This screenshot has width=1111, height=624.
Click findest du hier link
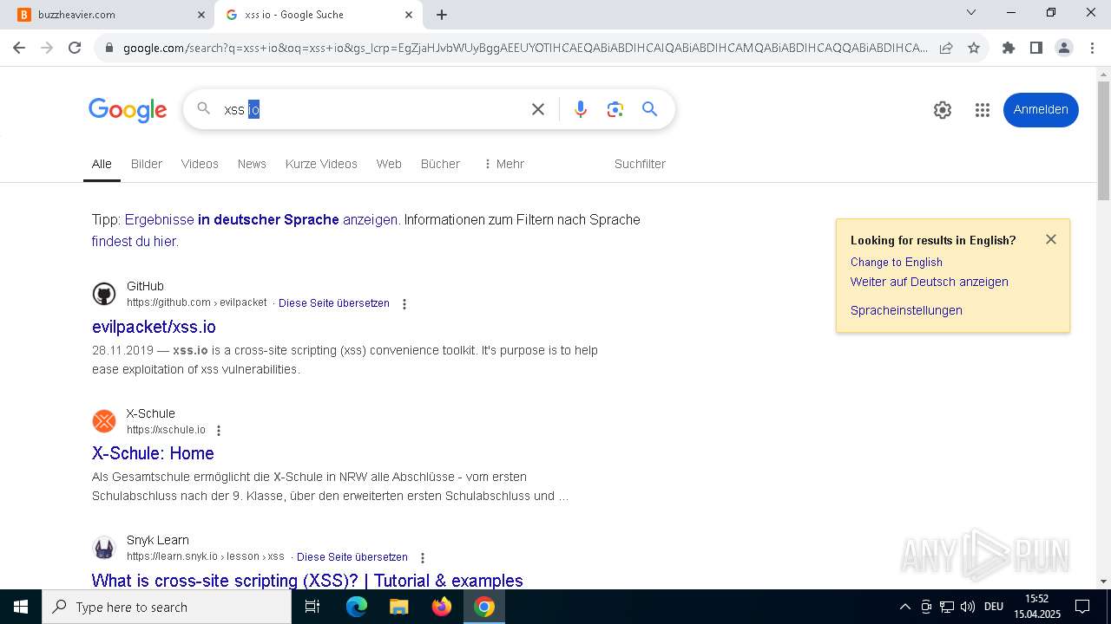pos(135,242)
